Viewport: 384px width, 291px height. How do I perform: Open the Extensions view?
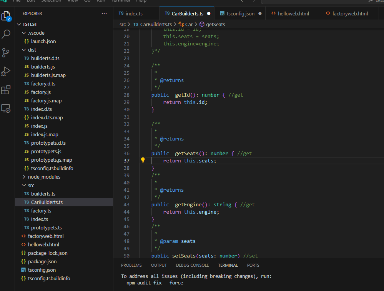[6, 90]
